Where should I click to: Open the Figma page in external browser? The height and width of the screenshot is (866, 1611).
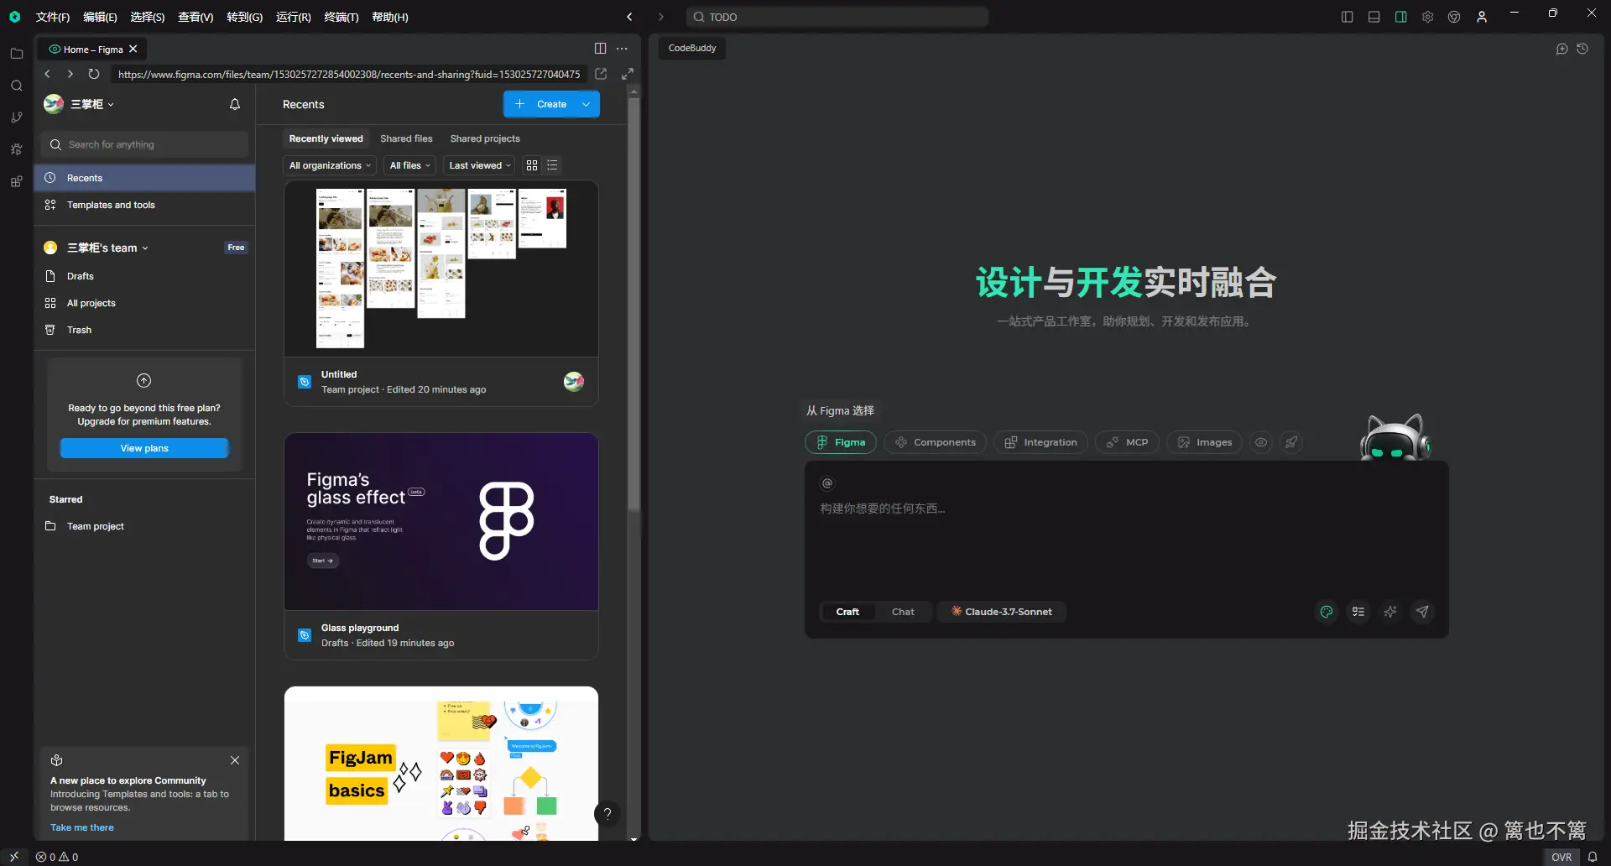[601, 74]
